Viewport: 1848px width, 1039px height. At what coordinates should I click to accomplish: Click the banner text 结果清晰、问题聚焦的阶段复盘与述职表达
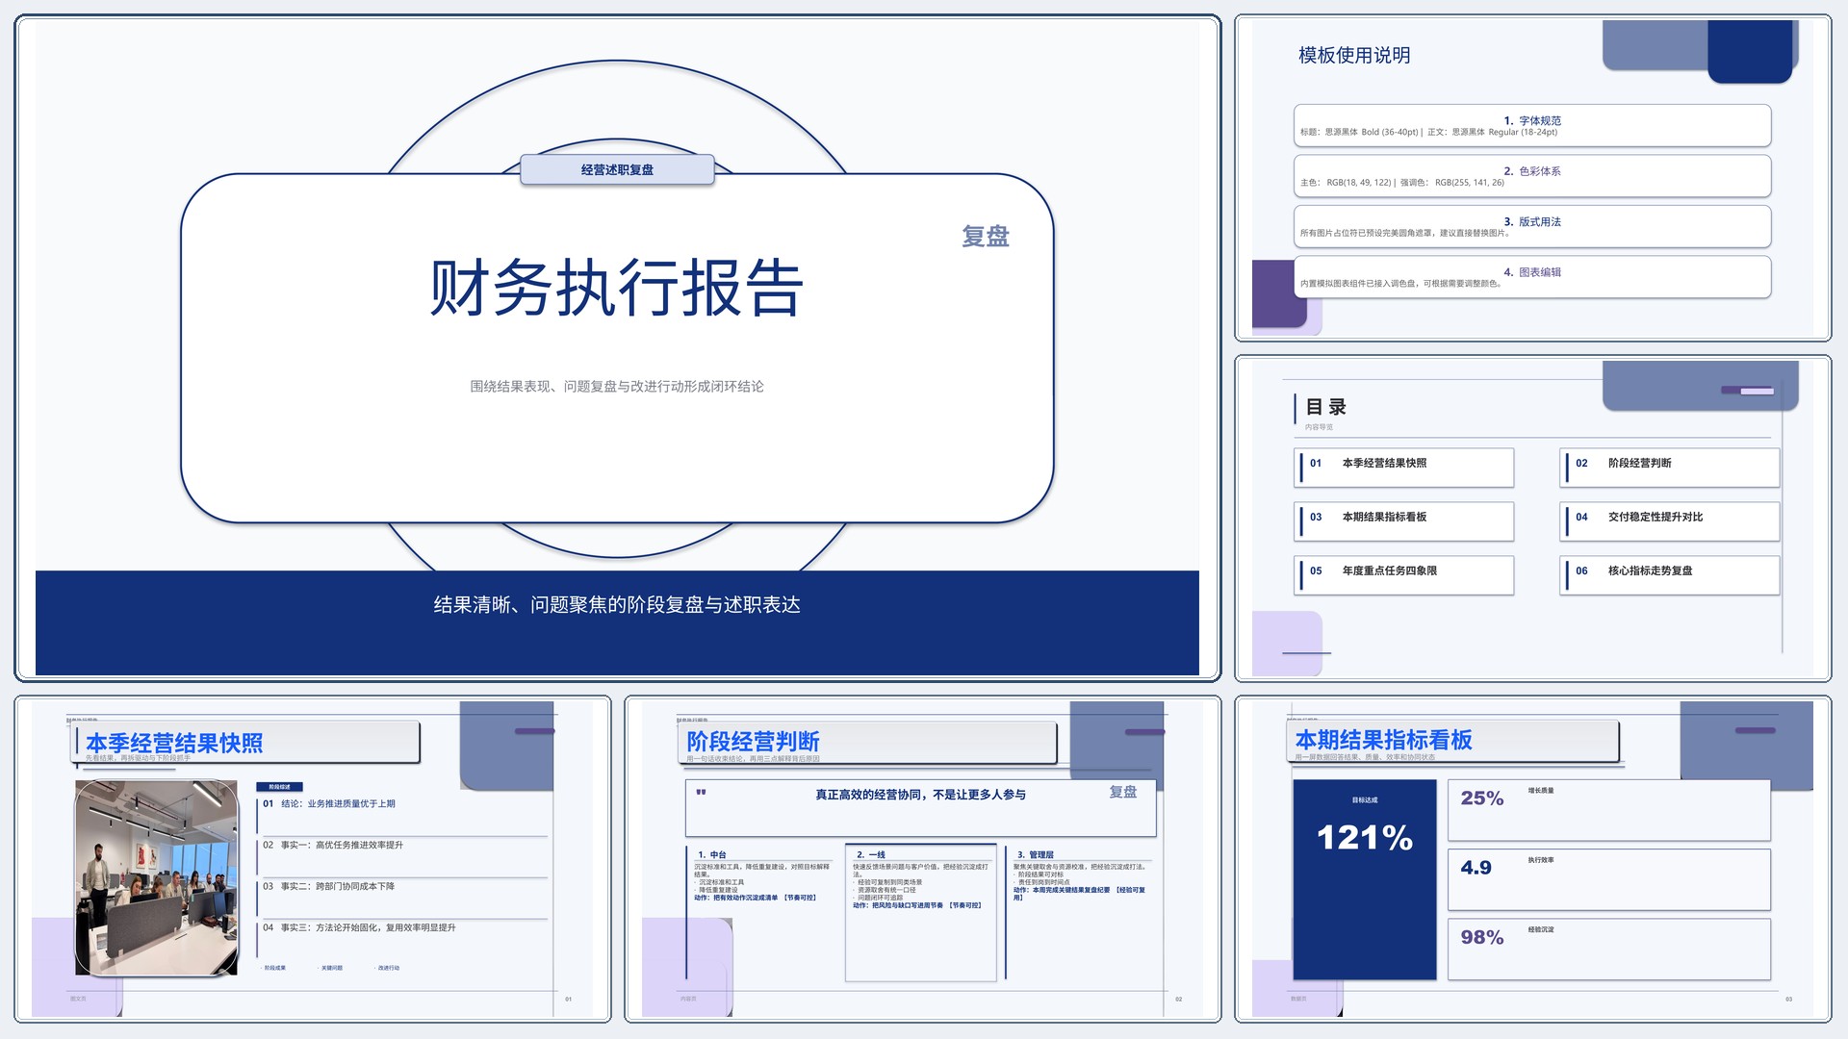point(617,605)
